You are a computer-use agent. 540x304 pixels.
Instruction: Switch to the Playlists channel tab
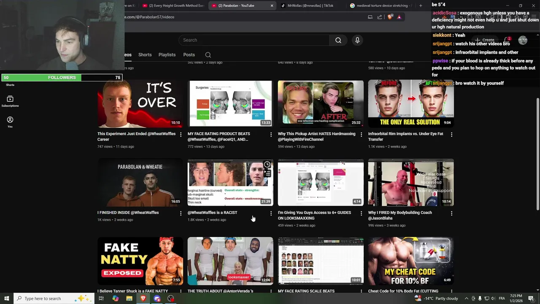click(x=167, y=55)
